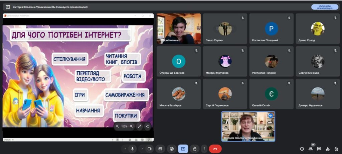
Task: Open the three-dot more options menu
Action: 204,149
